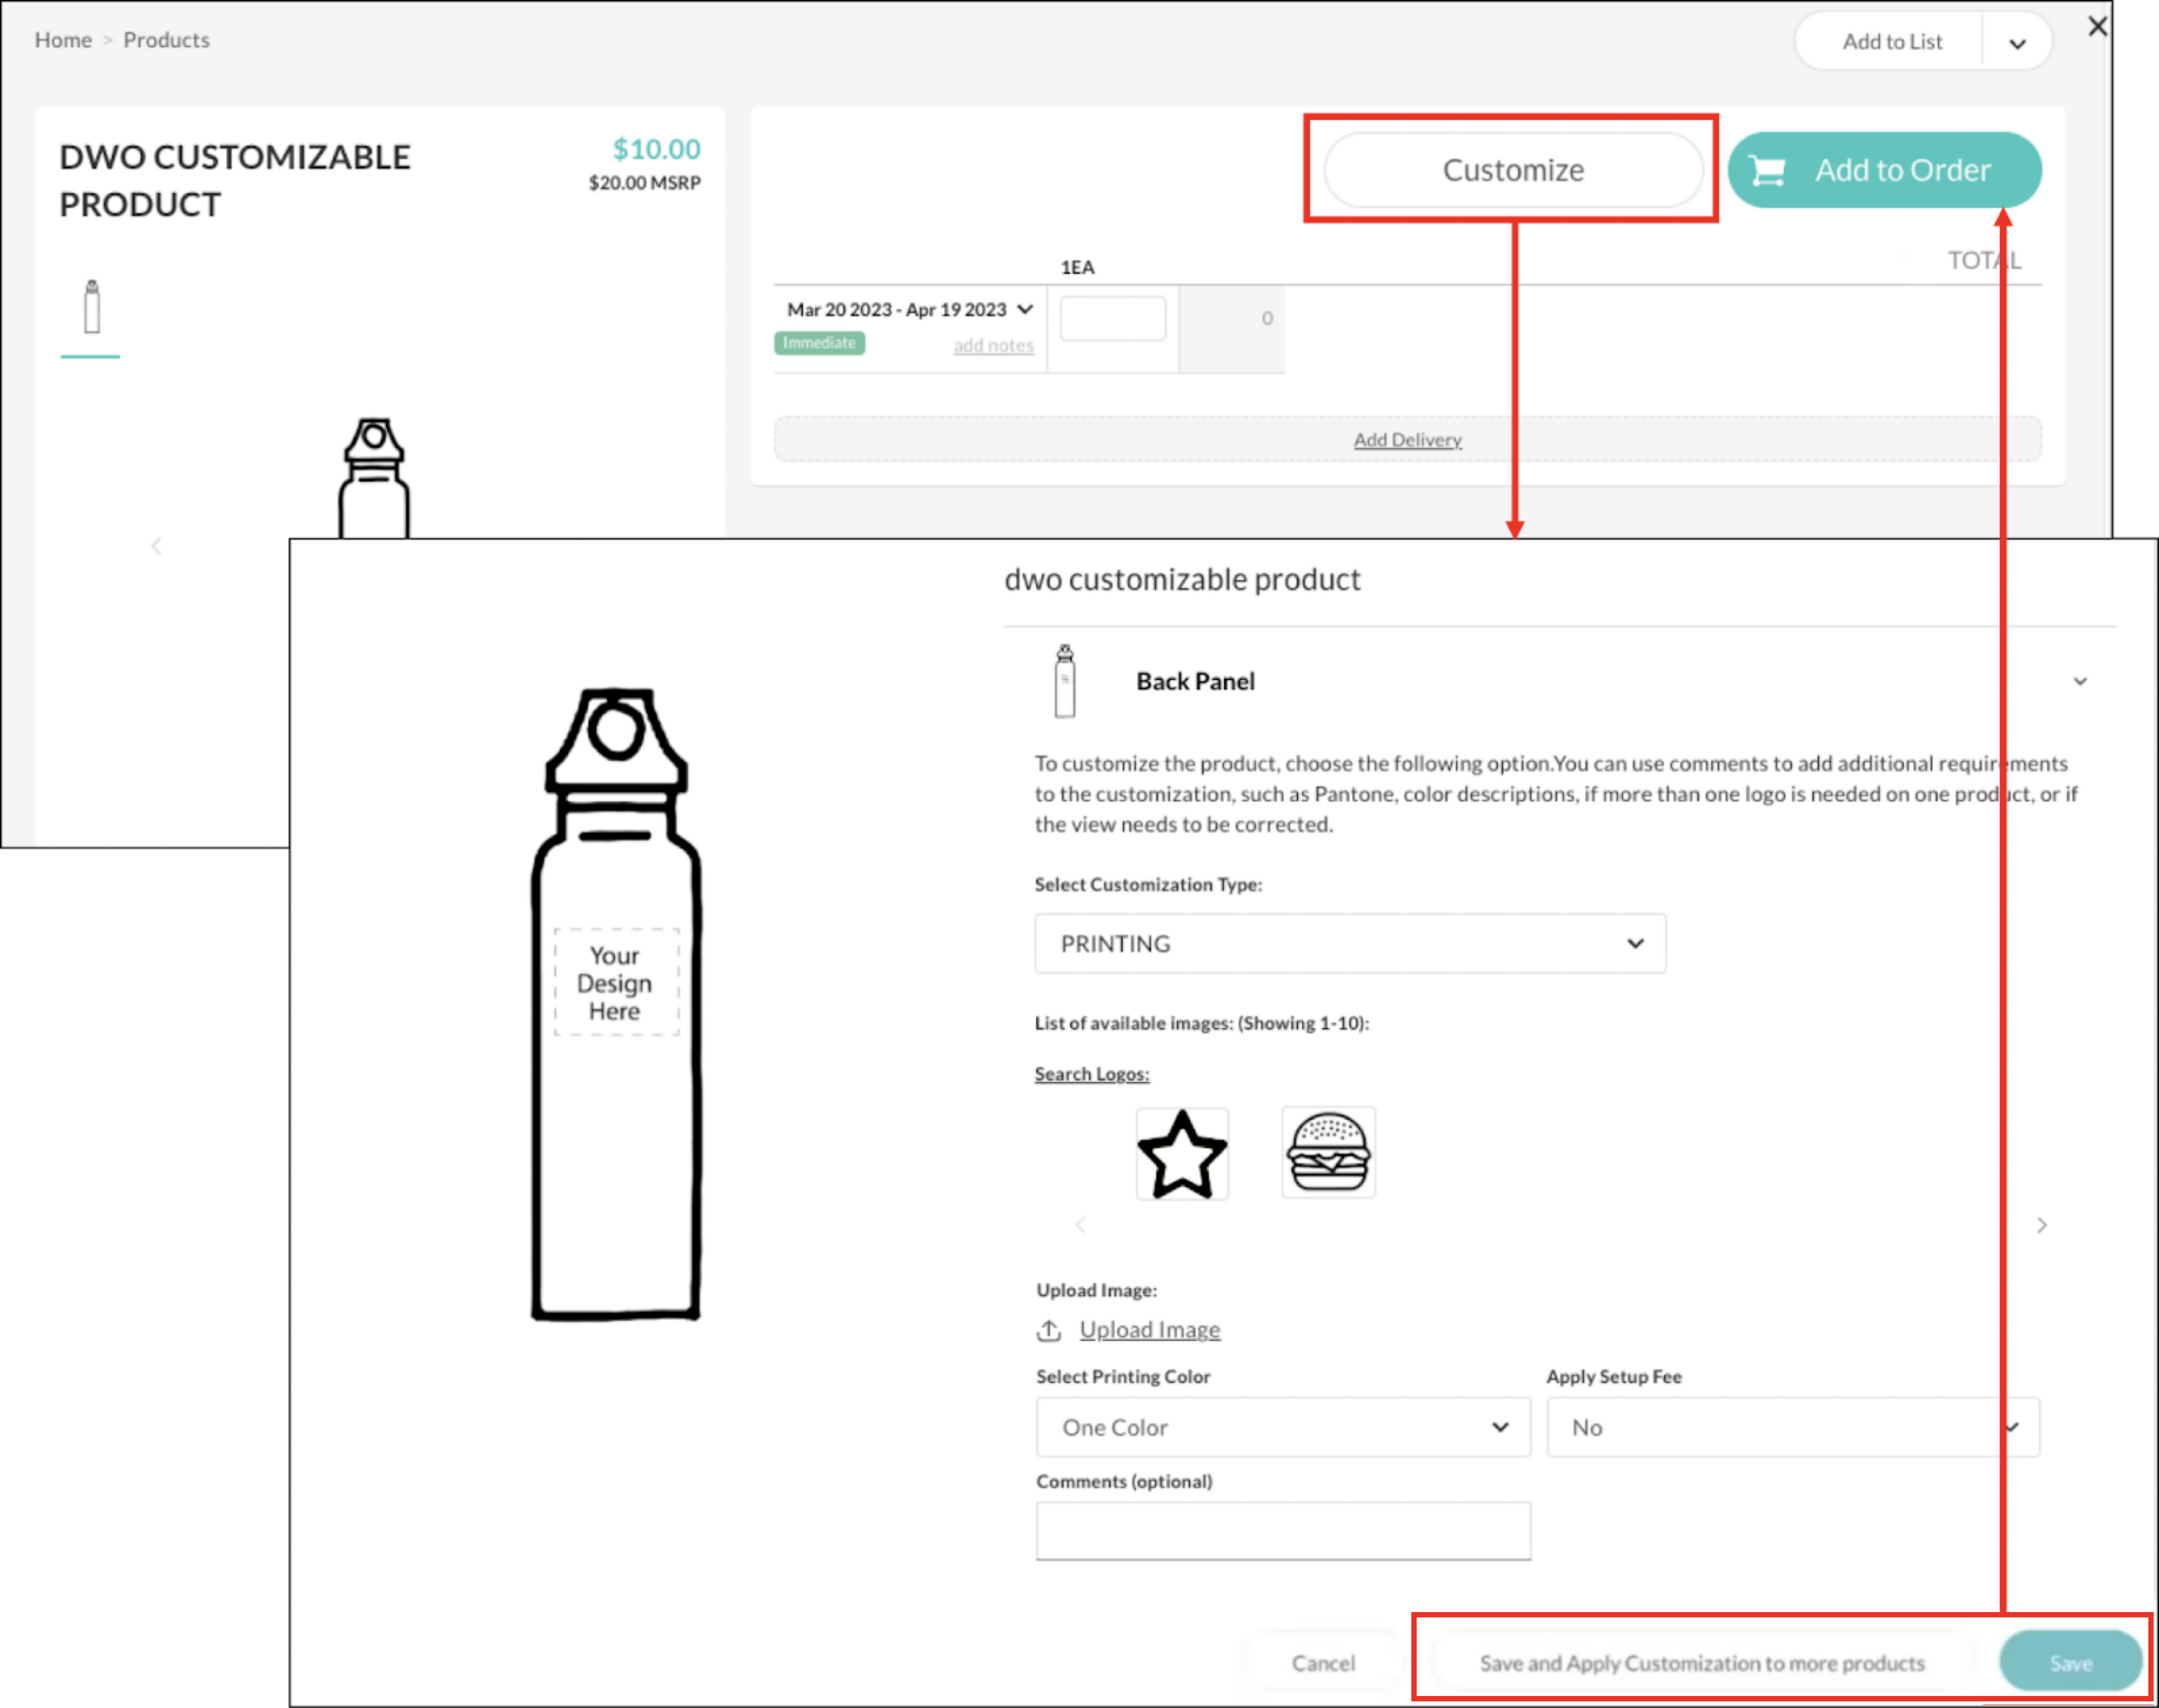Viewport: 2159px width, 1708px height.
Task: Open the One Color printing dropdown
Action: pos(1283,1427)
